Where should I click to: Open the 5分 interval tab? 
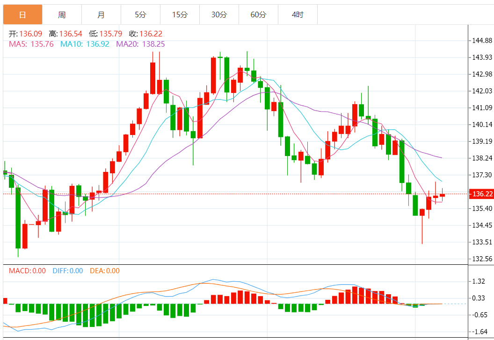point(140,14)
